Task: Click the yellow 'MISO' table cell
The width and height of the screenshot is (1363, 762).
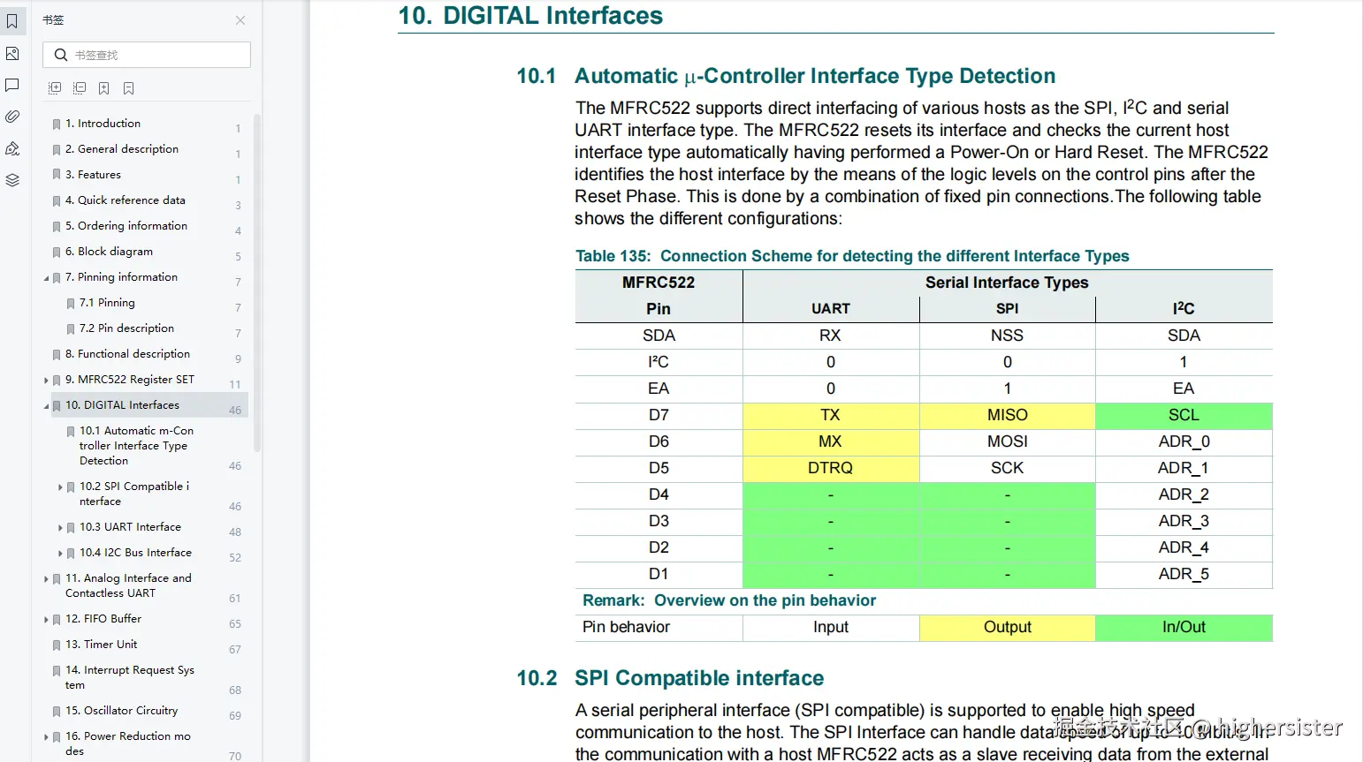Action: click(1008, 415)
